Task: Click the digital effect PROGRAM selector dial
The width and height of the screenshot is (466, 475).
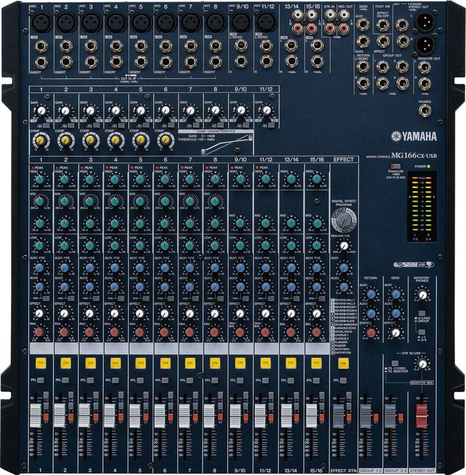Action: tap(345, 218)
